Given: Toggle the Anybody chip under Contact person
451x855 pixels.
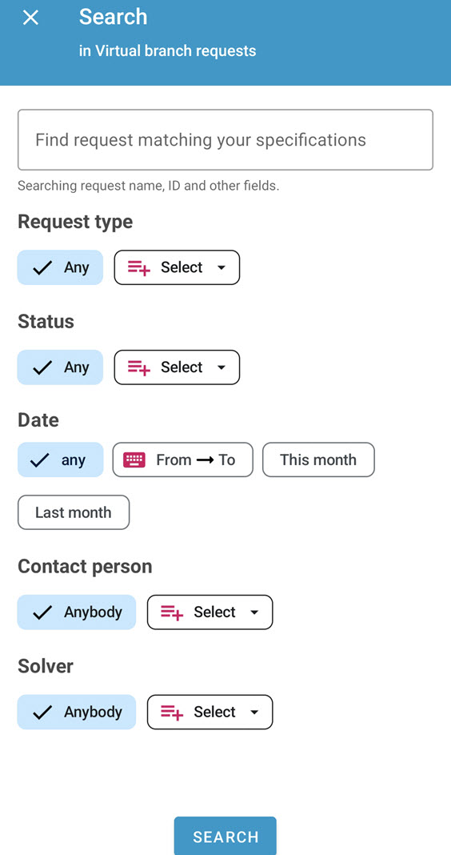Looking at the screenshot, I should click(x=76, y=612).
